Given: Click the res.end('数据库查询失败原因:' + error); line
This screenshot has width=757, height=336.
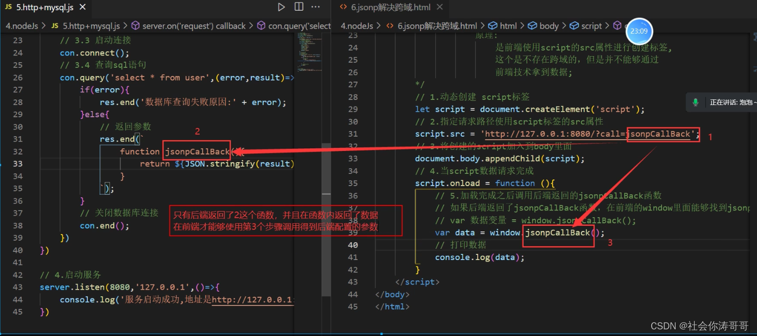Looking at the screenshot, I should [x=193, y=102].
